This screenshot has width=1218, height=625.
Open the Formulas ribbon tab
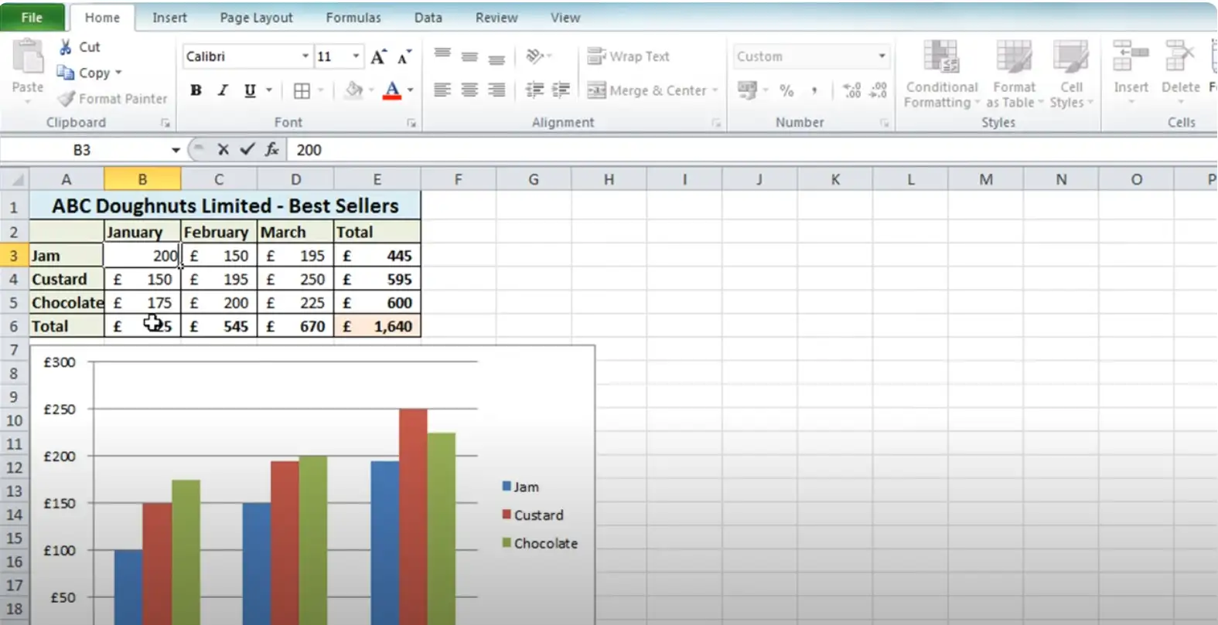(353, 17)
